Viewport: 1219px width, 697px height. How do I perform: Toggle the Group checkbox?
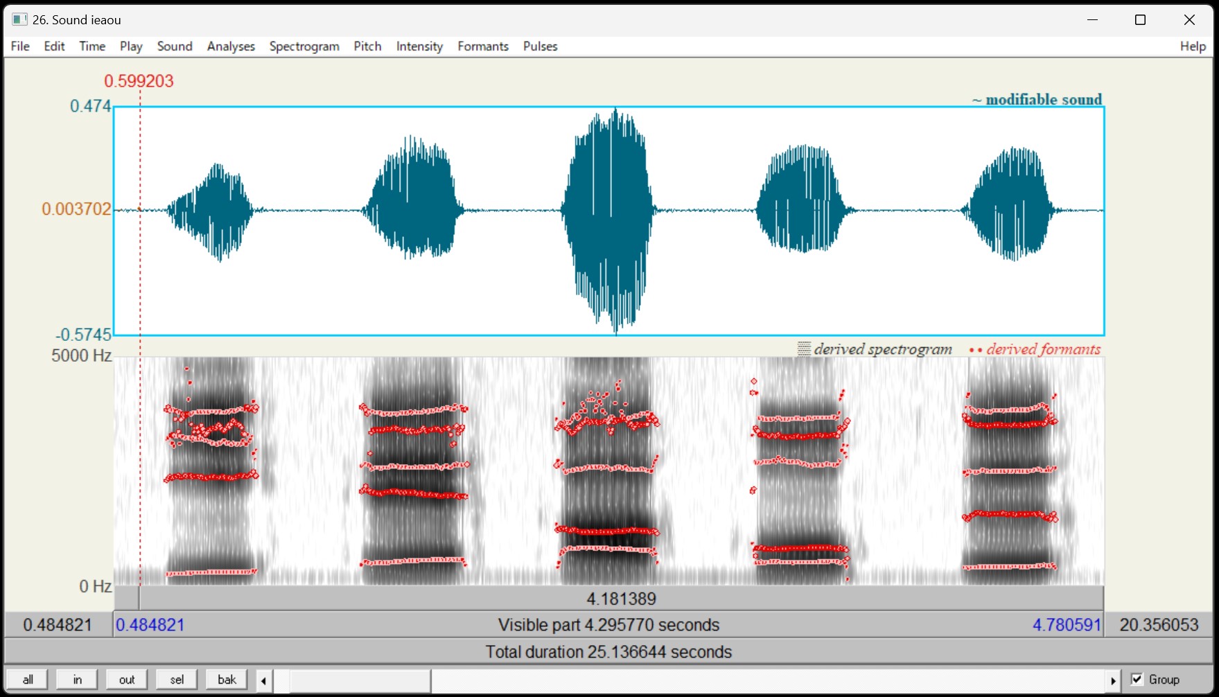point(1137,680)
